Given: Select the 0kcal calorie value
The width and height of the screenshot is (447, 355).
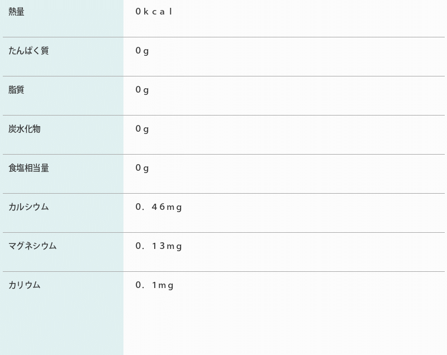Looking at the screenshot, I should point(154,12).
